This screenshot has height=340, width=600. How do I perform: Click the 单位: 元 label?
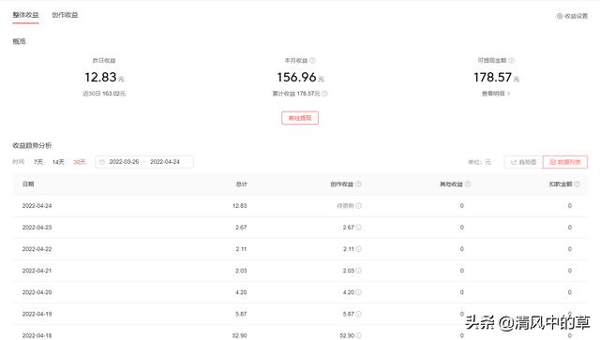[x=479, y=162]
